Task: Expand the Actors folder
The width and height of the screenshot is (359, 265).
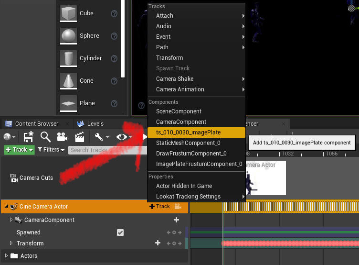Action: [6, 255]
